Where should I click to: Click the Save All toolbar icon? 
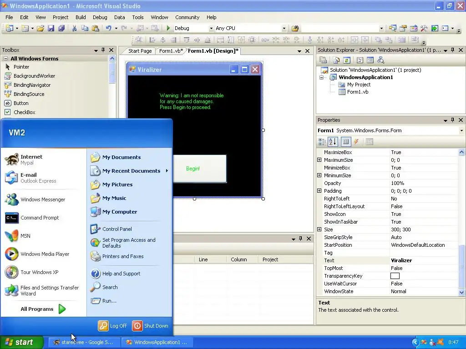click(x=61, y=28)
